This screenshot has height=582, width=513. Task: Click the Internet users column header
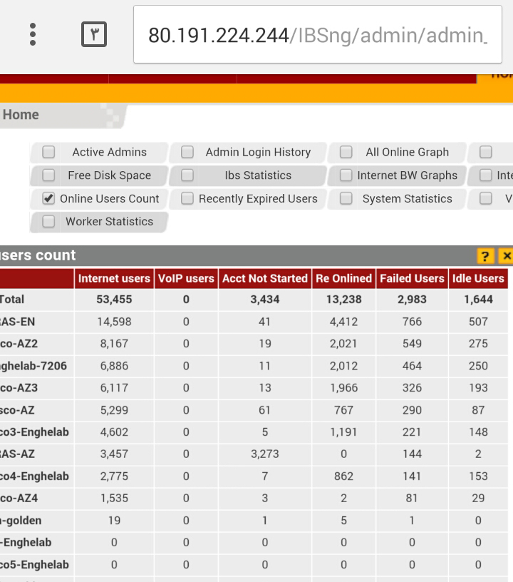114,278
